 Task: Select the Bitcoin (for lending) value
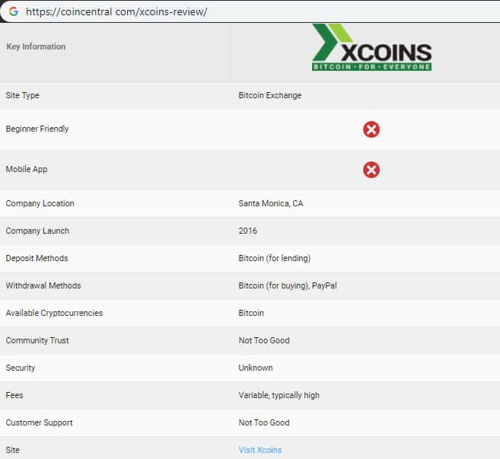275,258
